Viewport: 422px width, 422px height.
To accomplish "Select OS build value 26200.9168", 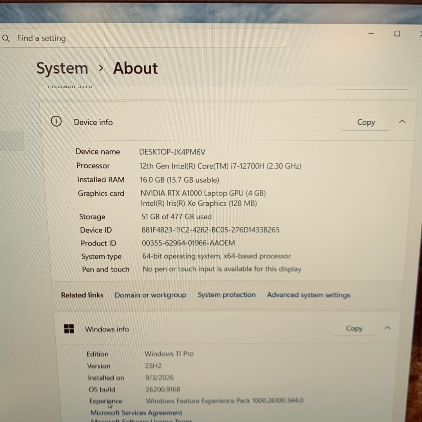I will (x=163, y=389).
